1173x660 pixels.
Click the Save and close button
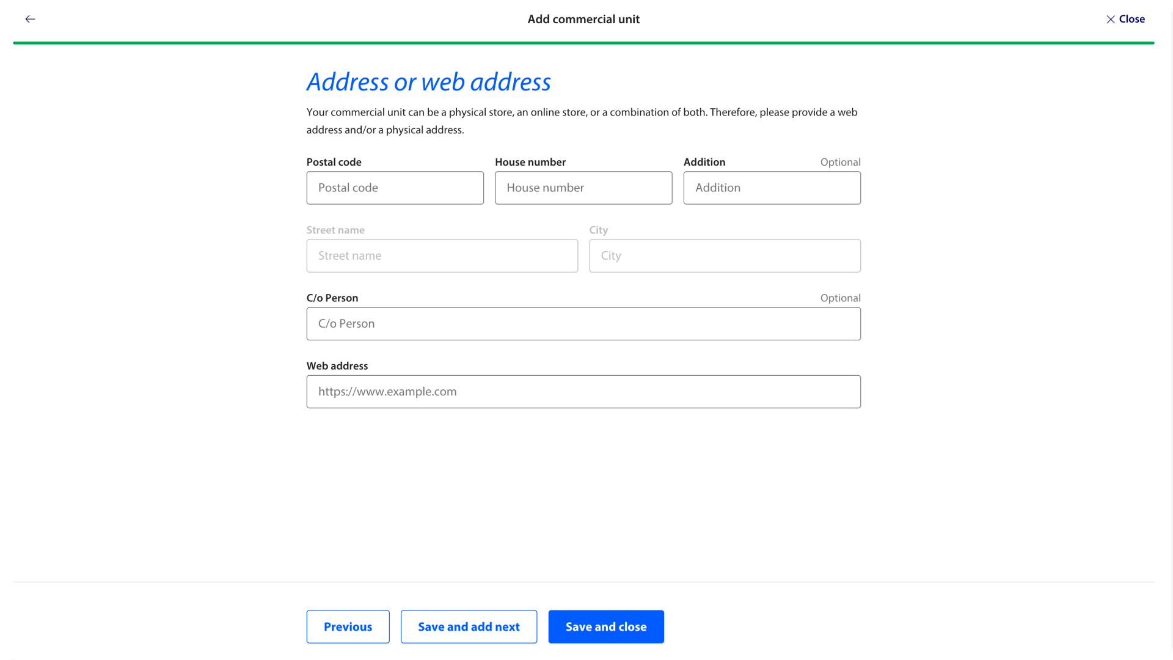605,626
